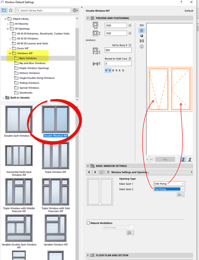Open the width value arrow menu

(130, 25)
